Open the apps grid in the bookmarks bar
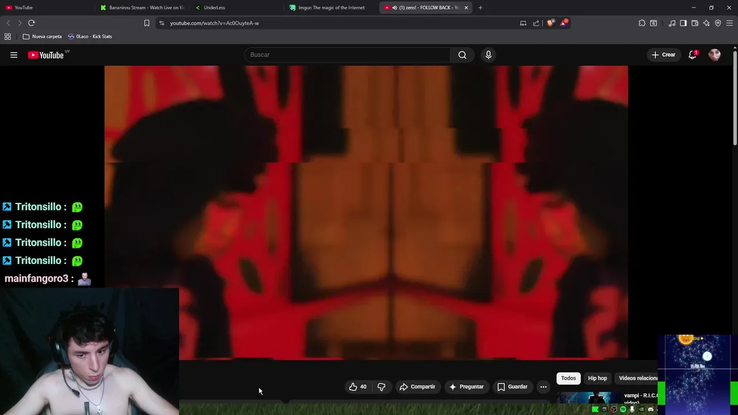 7,36
